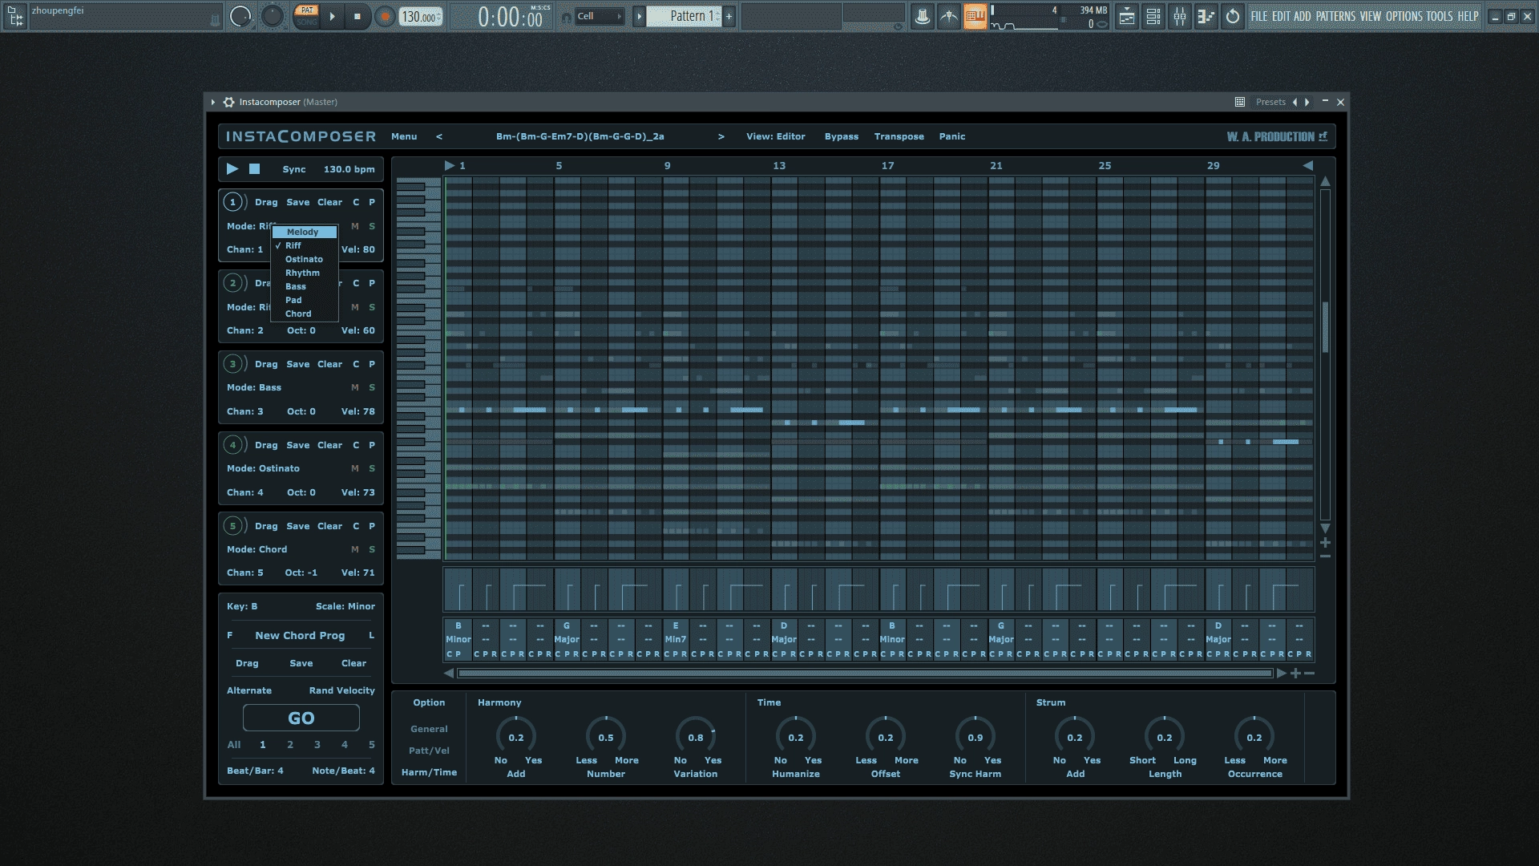Screen dimensions: 1539x866
Task: Click the metronome icon in FL toolbar
Action: coord(923,16)
